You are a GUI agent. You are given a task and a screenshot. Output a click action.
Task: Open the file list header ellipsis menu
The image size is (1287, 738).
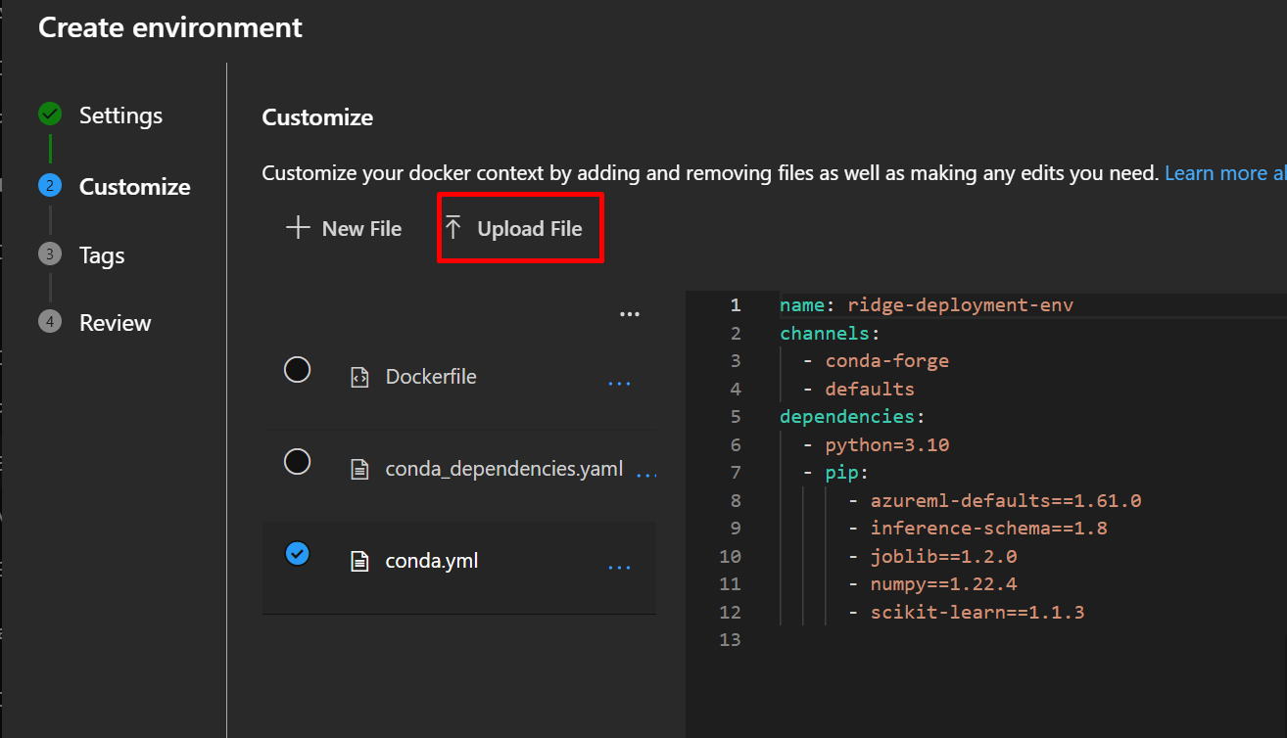630,314
